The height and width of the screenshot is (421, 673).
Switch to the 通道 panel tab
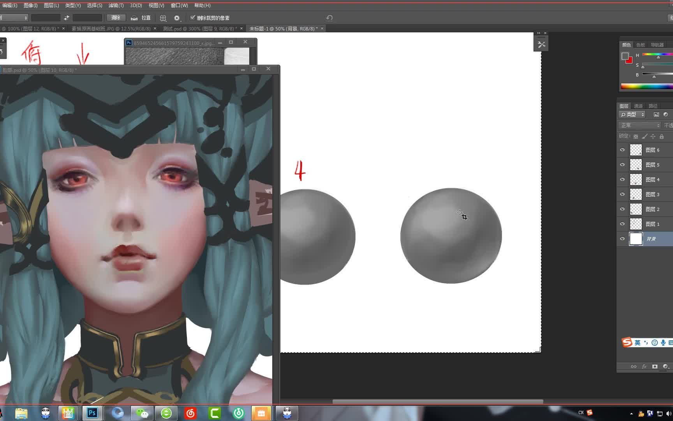coord(638,106)
